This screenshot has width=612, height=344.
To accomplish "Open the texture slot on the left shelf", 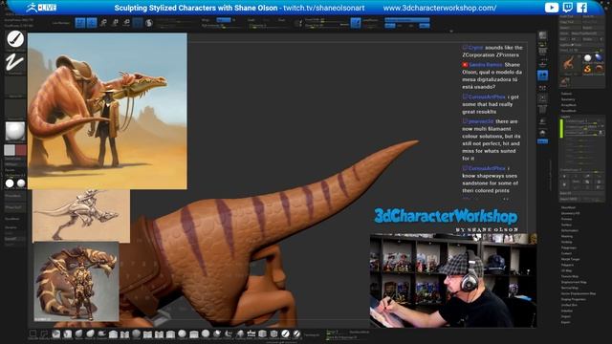I will (x=15, y=109).
